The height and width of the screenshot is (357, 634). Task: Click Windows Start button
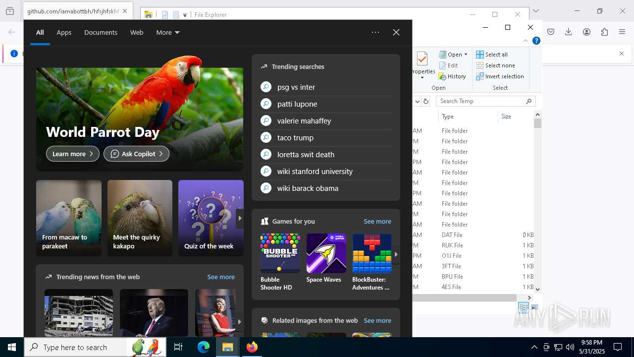pyautogui.click(x=12, y=347)
